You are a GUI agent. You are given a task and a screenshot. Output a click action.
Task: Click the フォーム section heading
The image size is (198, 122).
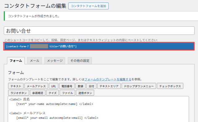(16, 73)
